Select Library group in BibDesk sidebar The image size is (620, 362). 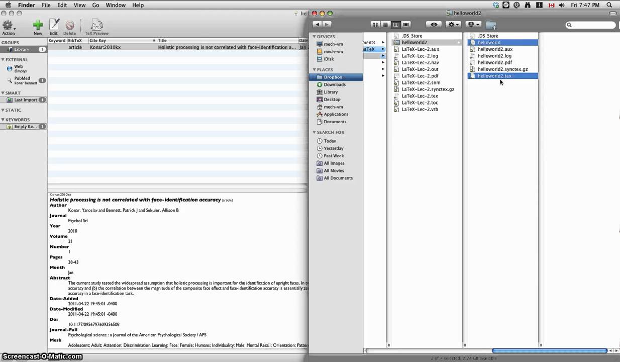24,49
